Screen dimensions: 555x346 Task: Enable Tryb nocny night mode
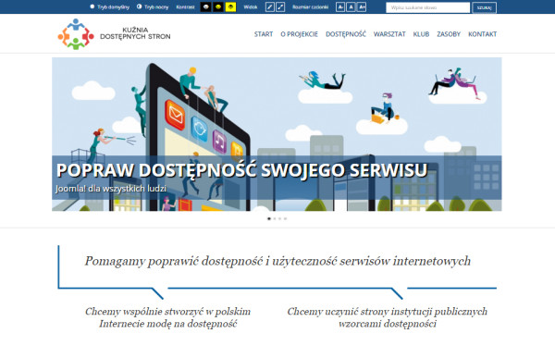153,7
